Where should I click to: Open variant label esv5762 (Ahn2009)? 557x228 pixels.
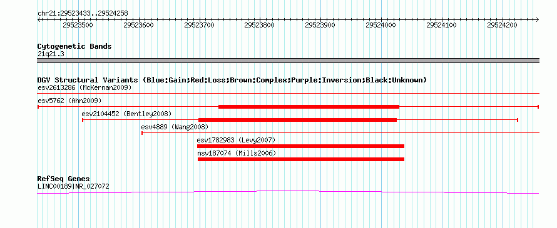[69, 101]
